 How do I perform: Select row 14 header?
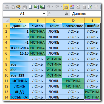(6, 97)
